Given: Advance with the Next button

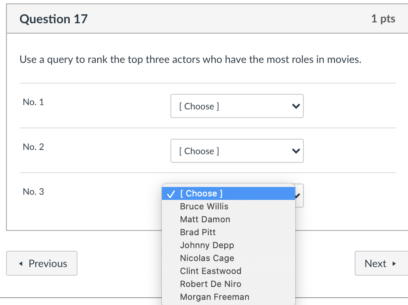Looking at the screenshot, I should (380, 263).
